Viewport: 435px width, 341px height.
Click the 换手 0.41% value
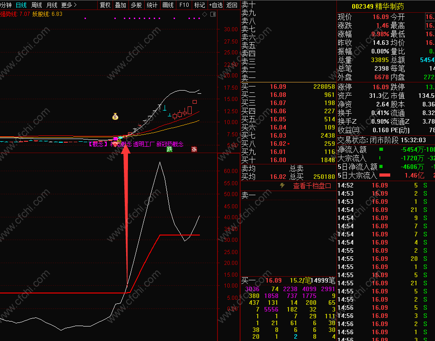tap(380, 113)
